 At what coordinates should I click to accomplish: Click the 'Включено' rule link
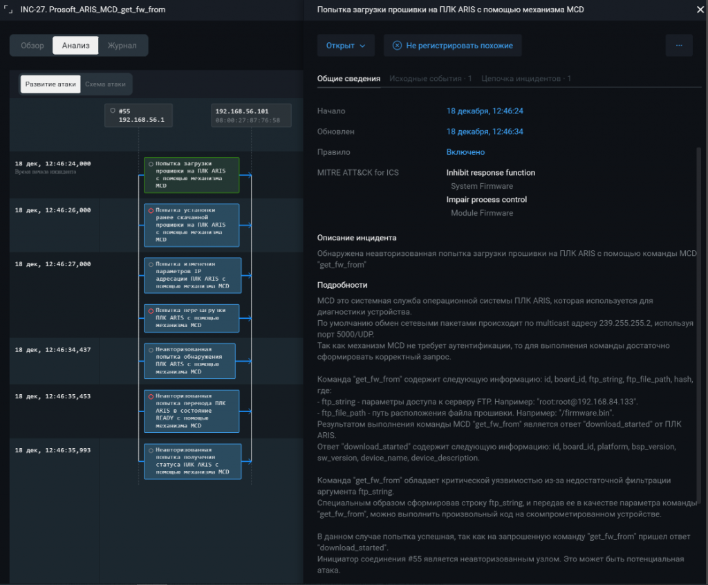pyautogui.click(x=465, y=152)
